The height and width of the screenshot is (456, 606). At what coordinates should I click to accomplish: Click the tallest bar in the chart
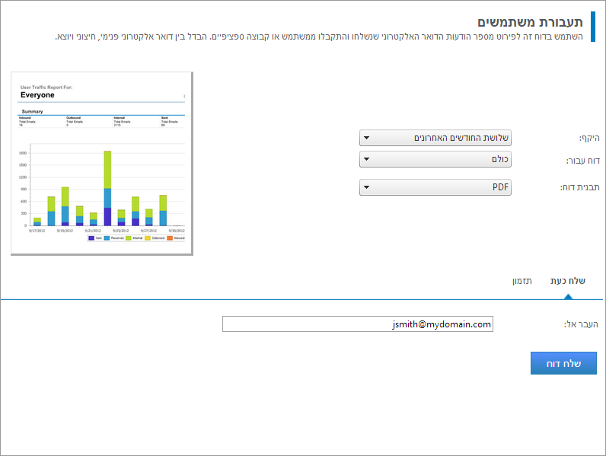tap(107, 188)
